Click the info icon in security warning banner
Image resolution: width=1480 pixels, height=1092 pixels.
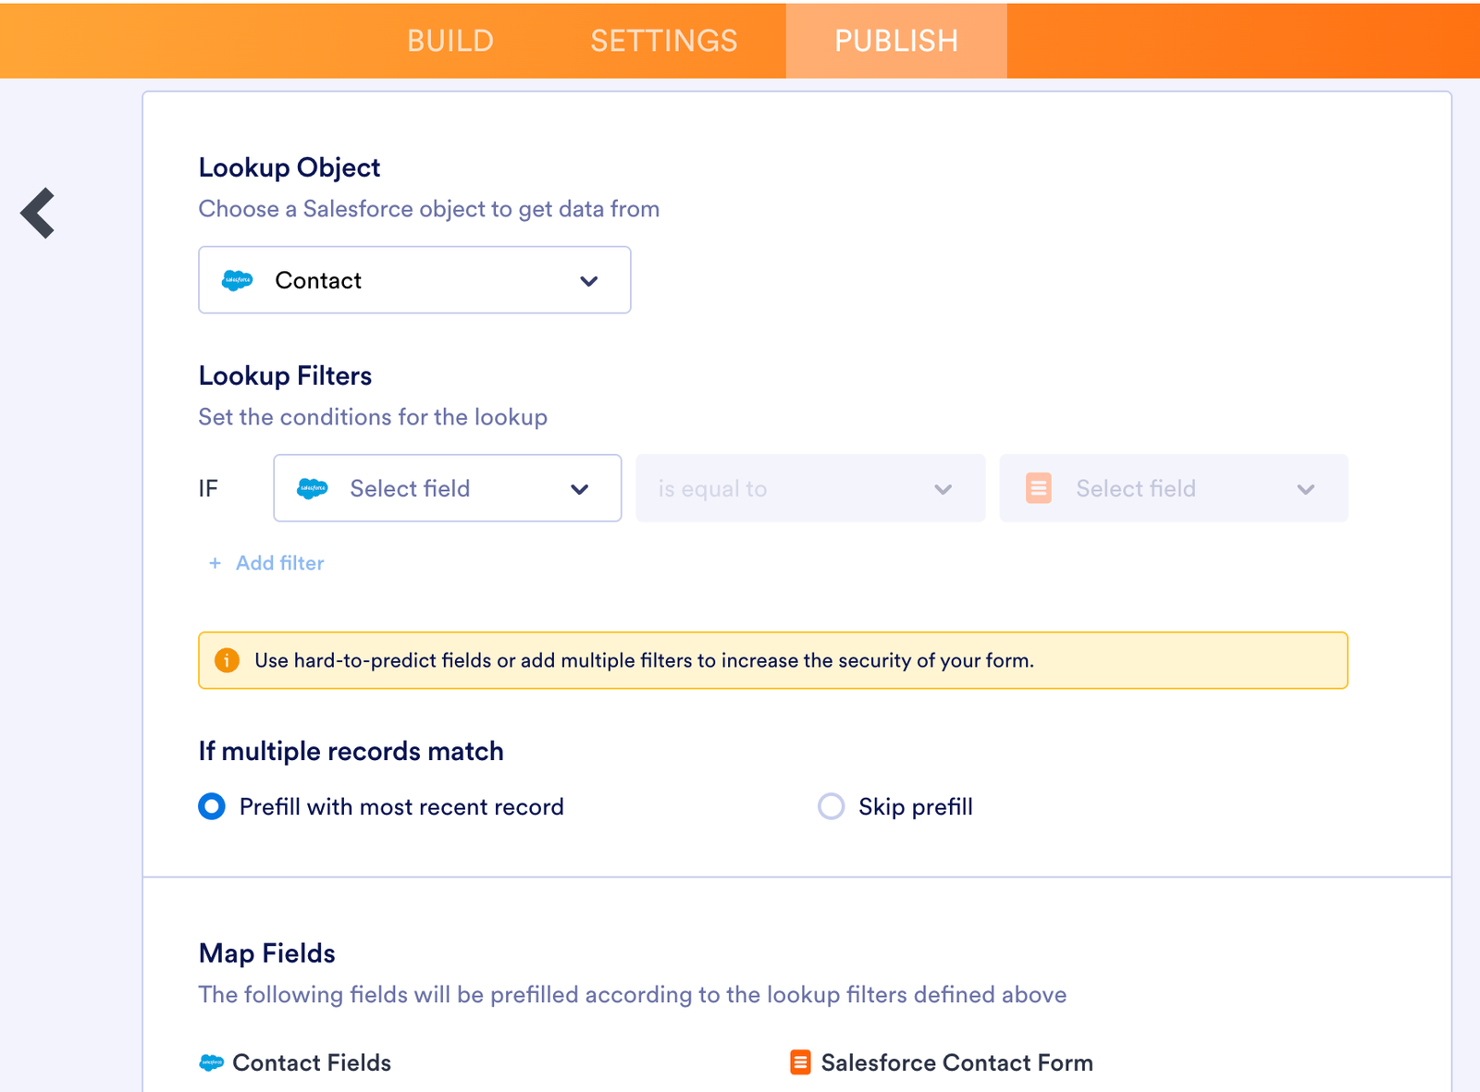click(x=227, y=660)
